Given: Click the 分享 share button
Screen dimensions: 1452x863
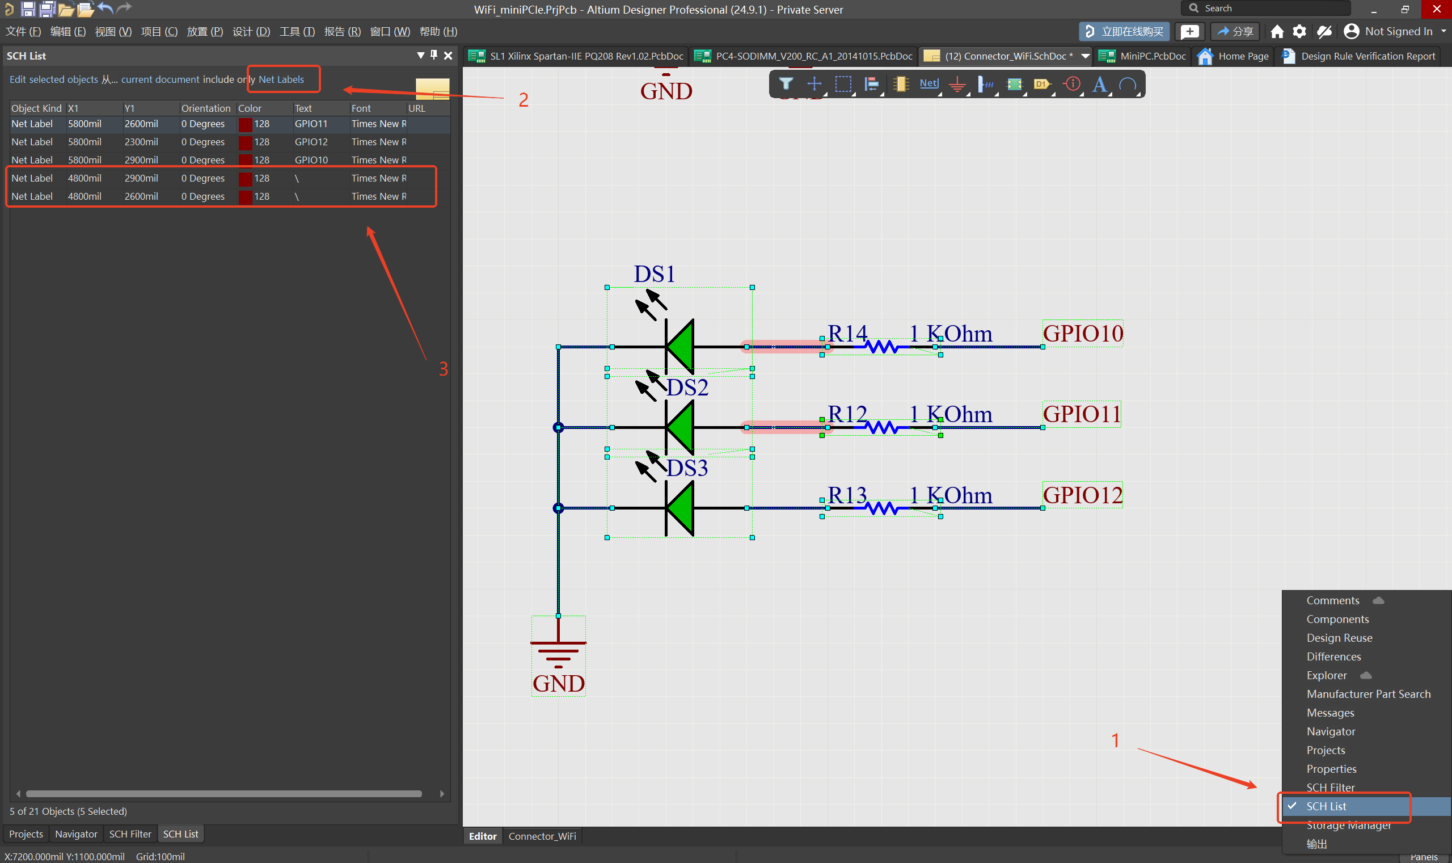Looking at the screenshot, I should [1235, 31].
